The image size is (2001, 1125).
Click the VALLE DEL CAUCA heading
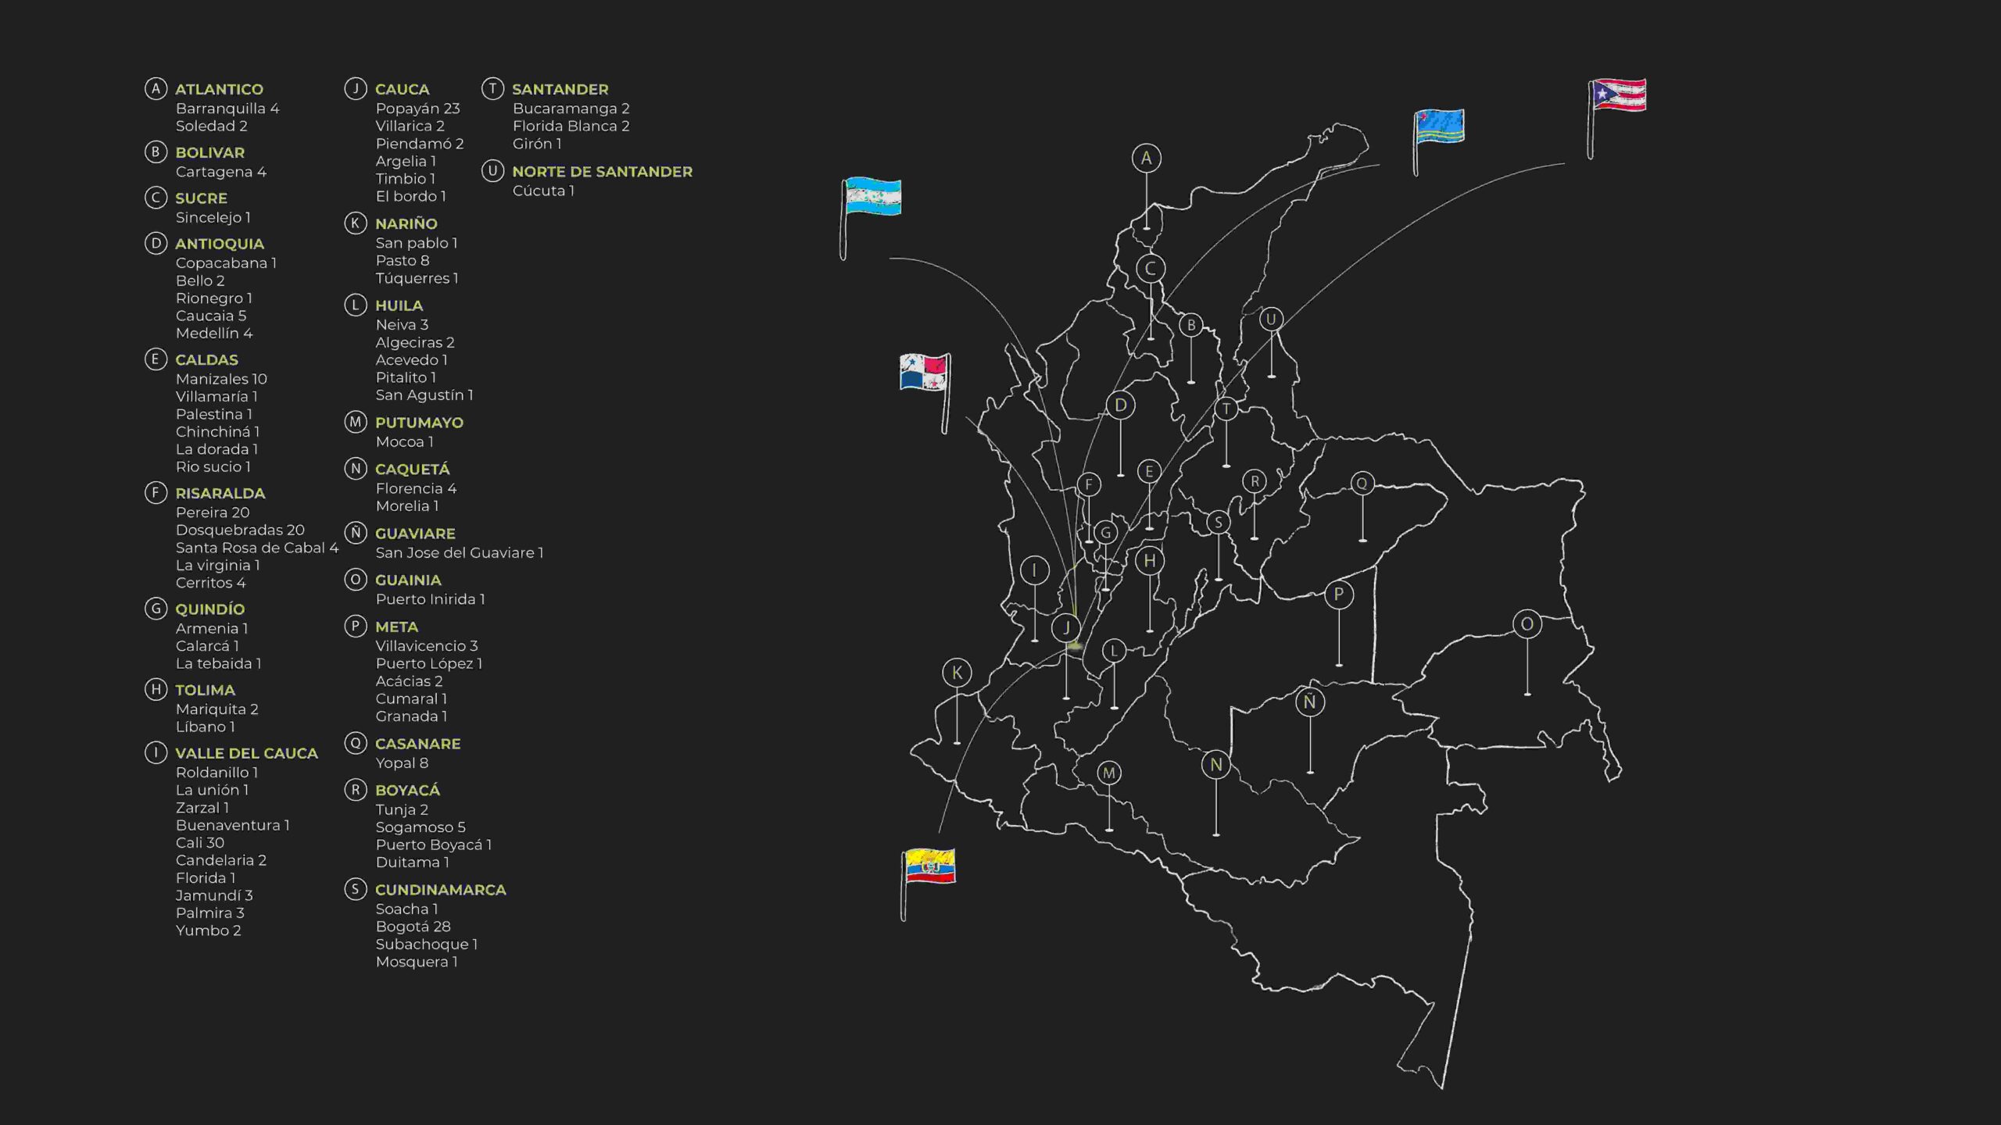(x=246, y=753)
